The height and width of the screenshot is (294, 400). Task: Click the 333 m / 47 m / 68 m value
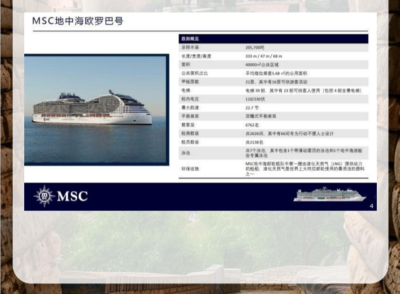point(264,56)
